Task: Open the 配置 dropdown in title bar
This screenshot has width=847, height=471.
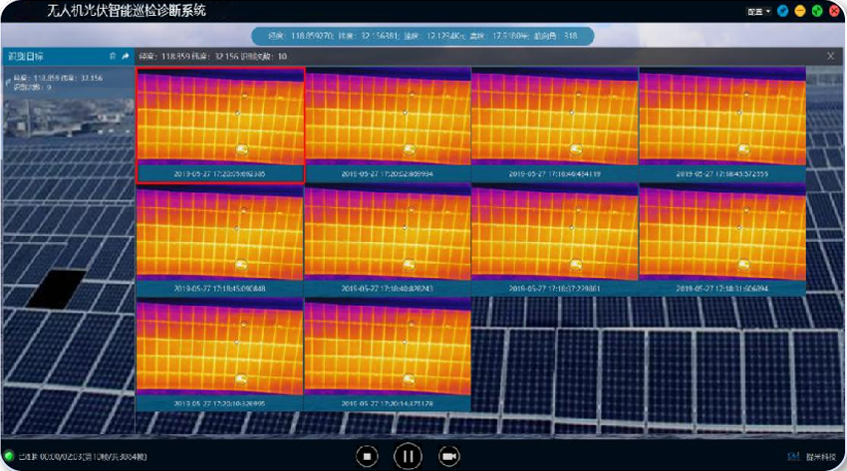Action: point(758,11)
